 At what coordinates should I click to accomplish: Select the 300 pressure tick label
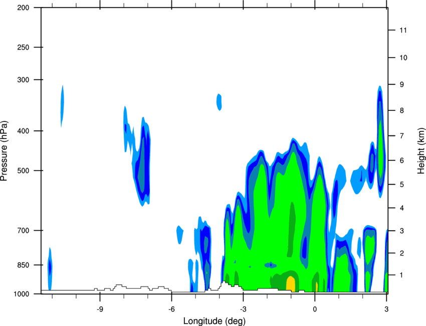[x=23, y=80]
